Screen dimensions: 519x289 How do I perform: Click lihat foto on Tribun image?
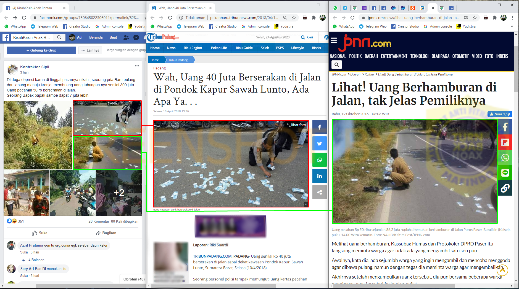[x=296, y=125]
